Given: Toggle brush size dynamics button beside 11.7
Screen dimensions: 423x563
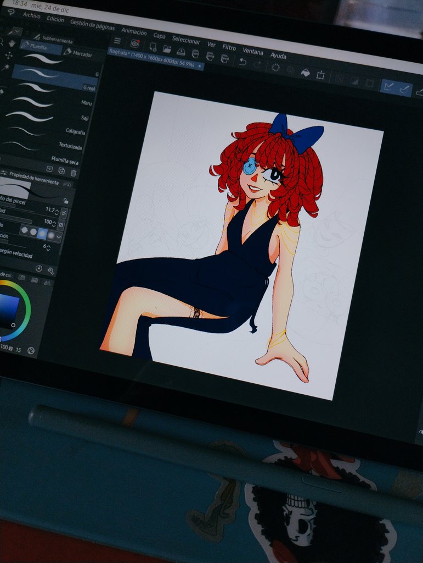Looking at the screenshot, I should 64,213.
